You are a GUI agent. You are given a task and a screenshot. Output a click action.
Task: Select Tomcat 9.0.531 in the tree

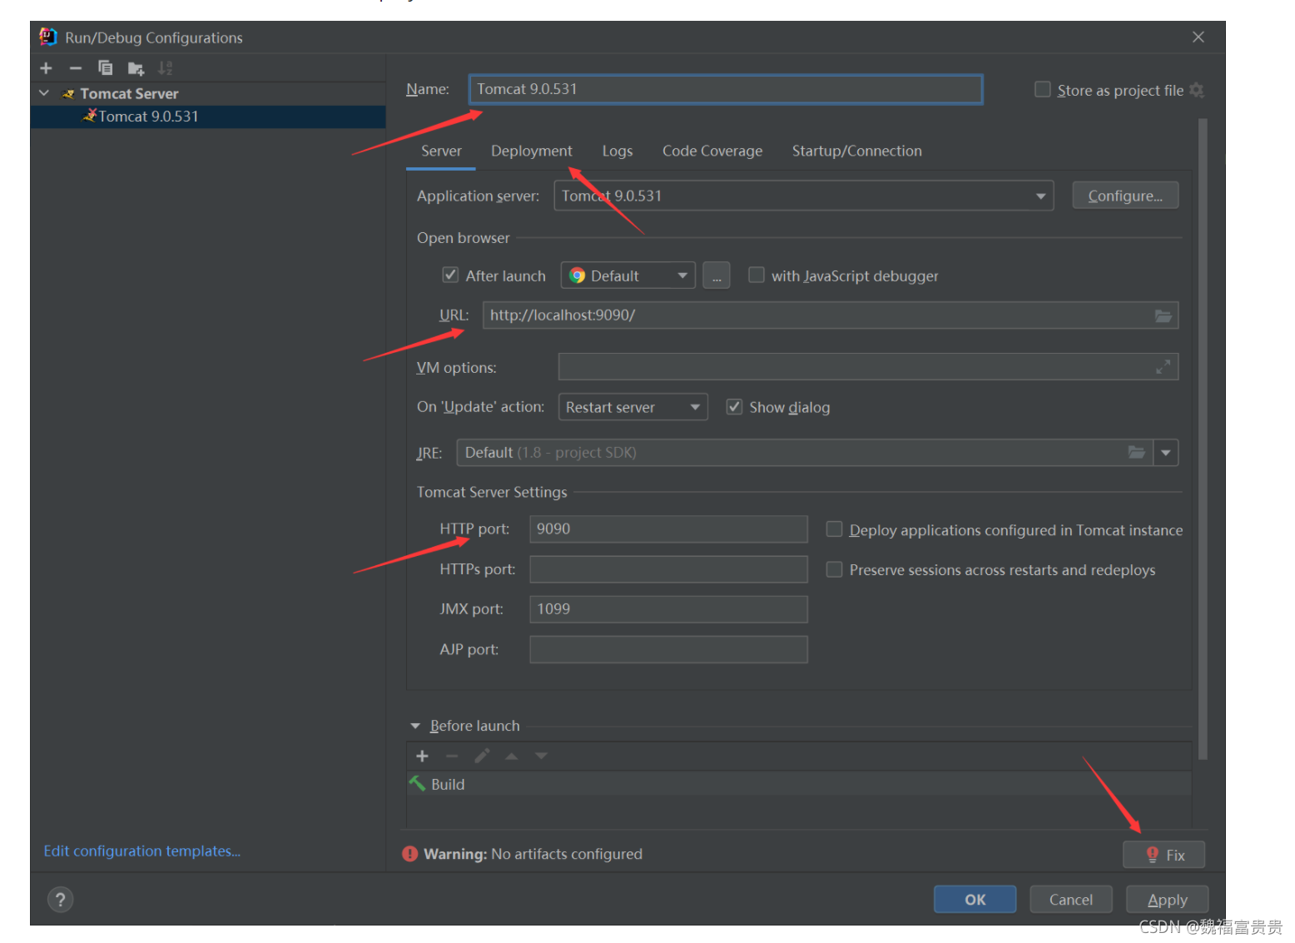208,117
